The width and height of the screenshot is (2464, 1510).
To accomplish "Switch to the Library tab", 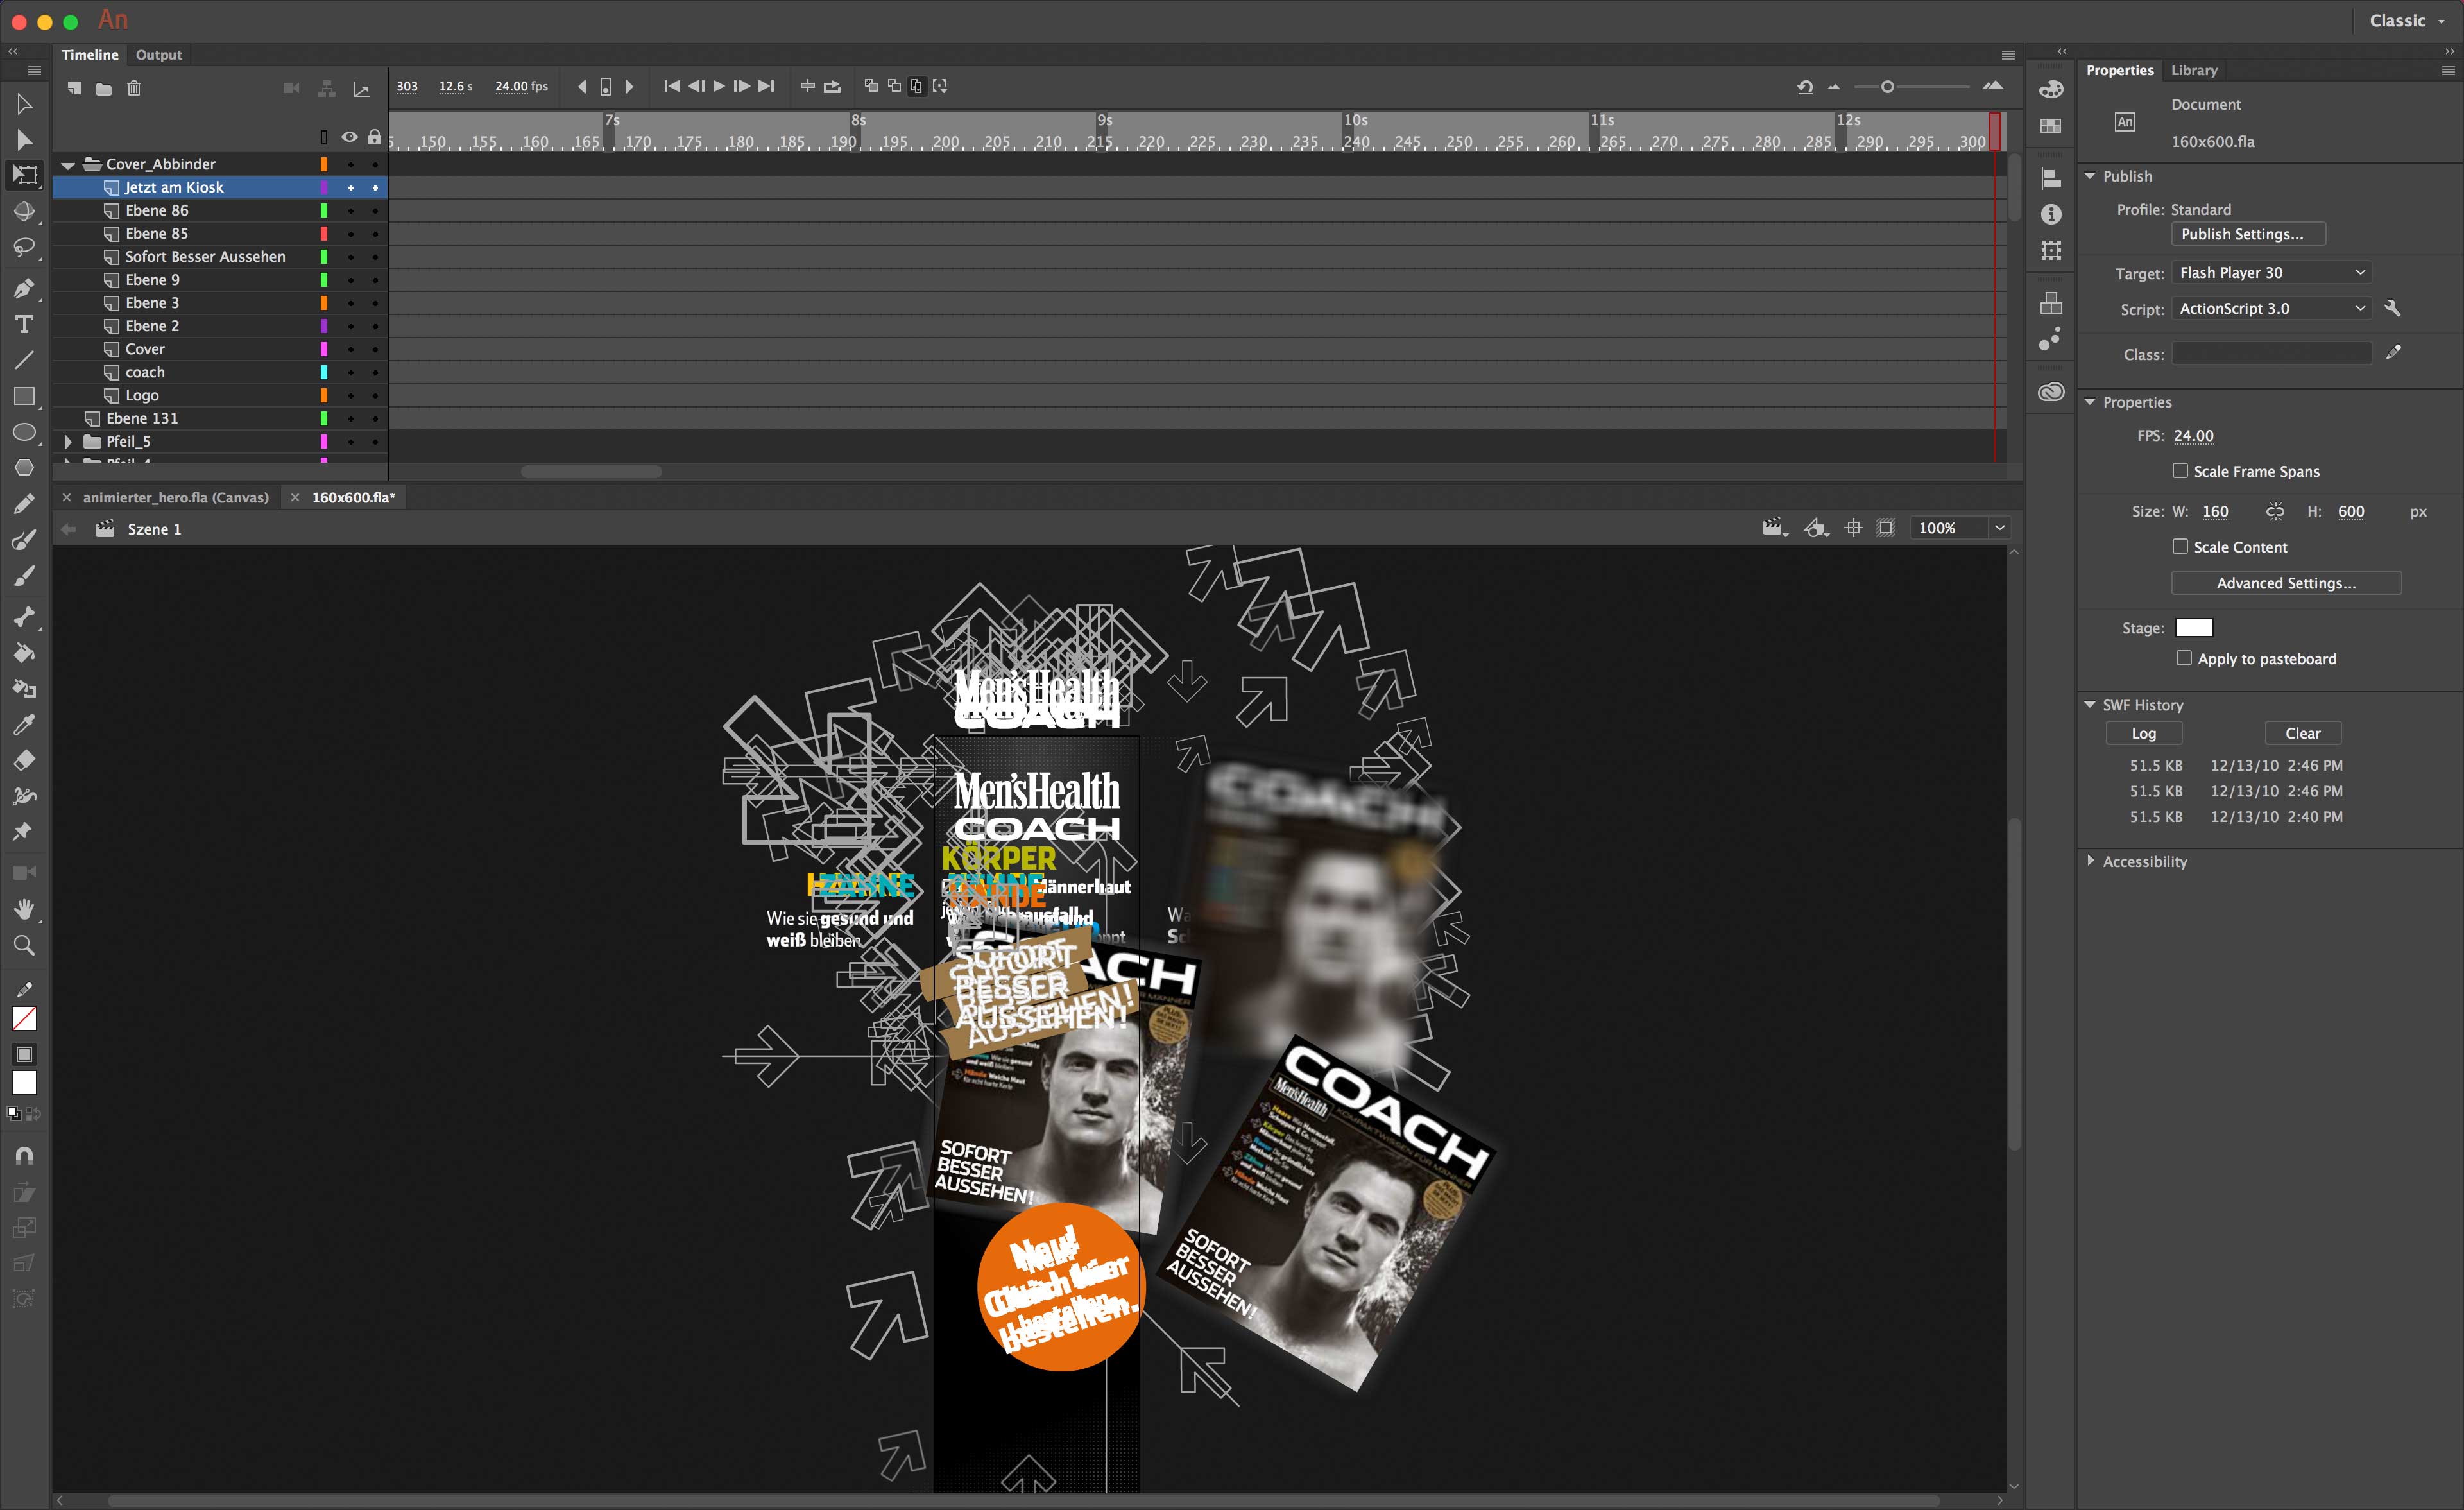I will [2194, 71].
